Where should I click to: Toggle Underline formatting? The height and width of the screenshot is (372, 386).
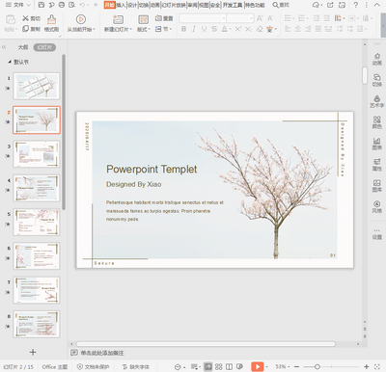pyautogui.click(x=204, y=29)
